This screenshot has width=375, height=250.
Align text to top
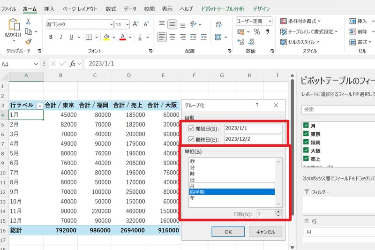pyautogui.click(x=162, y=24)
